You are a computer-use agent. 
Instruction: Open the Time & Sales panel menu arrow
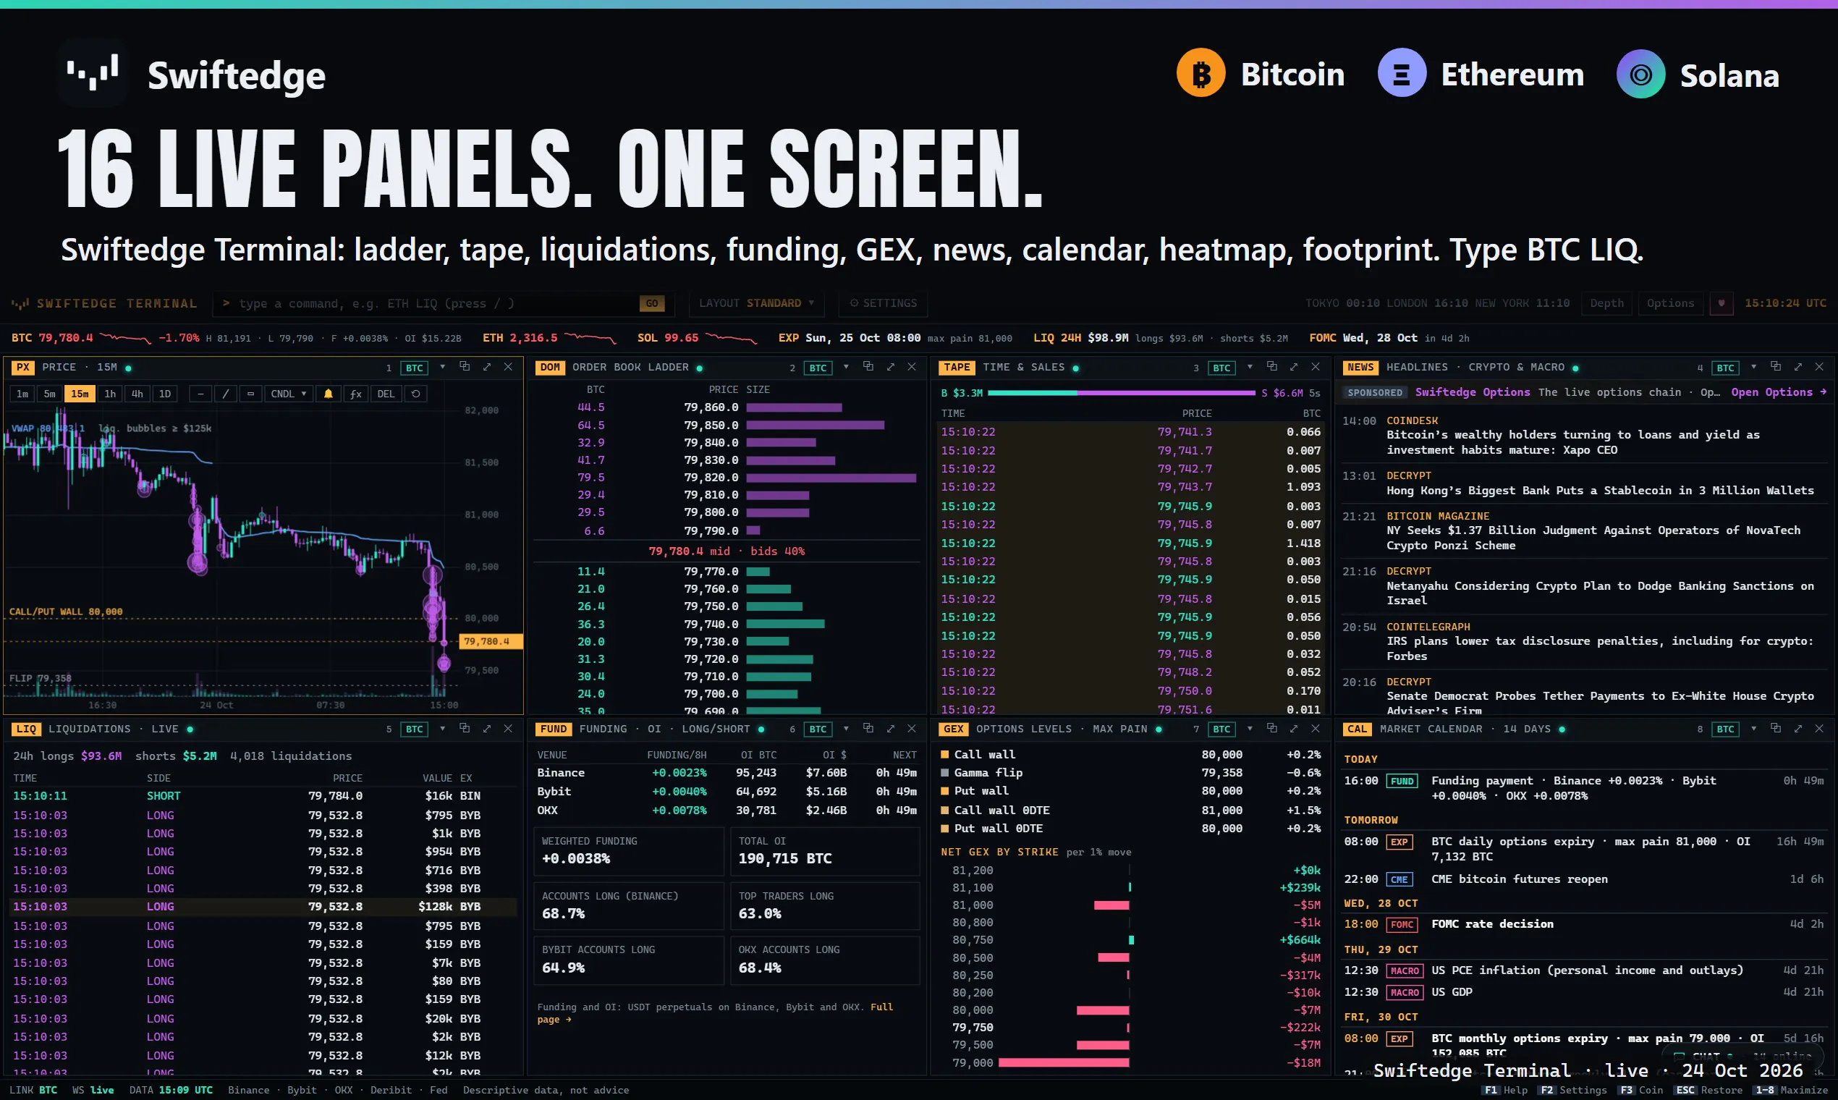[x=1250, y=367]
